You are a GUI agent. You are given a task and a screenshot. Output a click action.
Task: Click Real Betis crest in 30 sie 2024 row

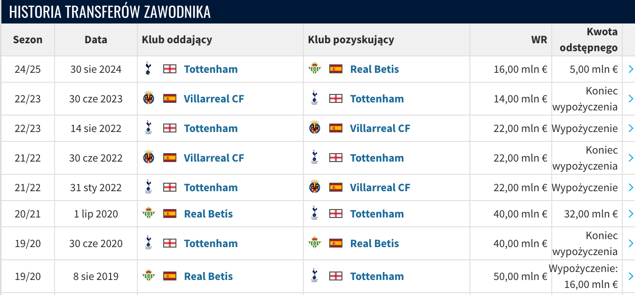(x=315, y=69)
